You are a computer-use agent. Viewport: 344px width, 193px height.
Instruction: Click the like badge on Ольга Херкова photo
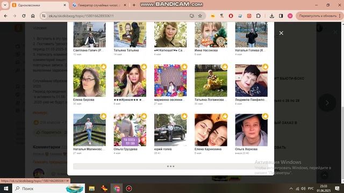point(265,116)
